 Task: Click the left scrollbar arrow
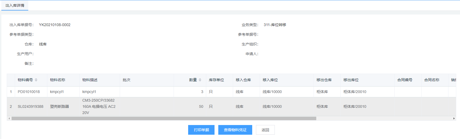(x=9, y=118)
